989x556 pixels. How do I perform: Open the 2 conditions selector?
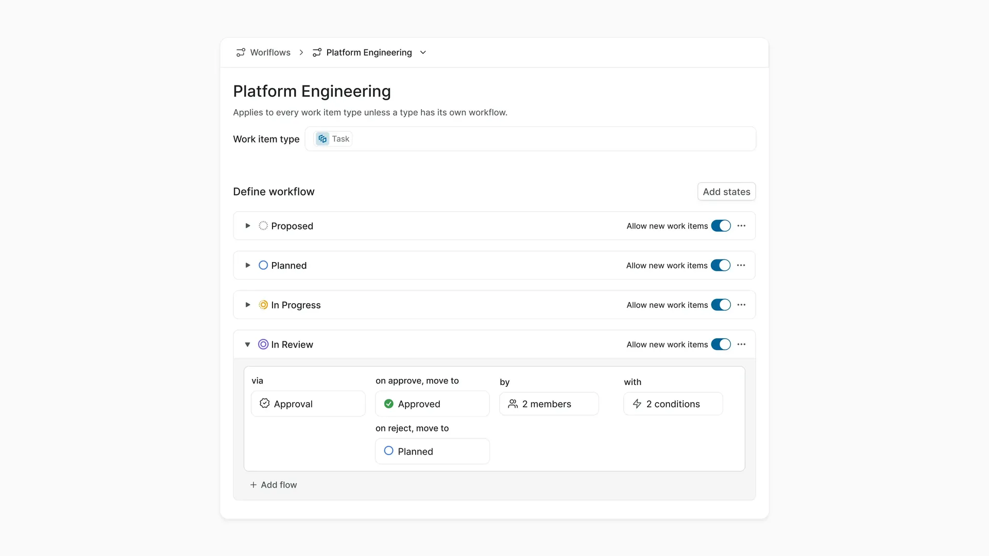tap(673, 404)
